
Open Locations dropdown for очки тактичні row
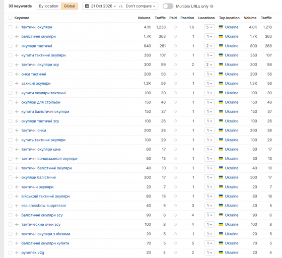click(209, 74)
